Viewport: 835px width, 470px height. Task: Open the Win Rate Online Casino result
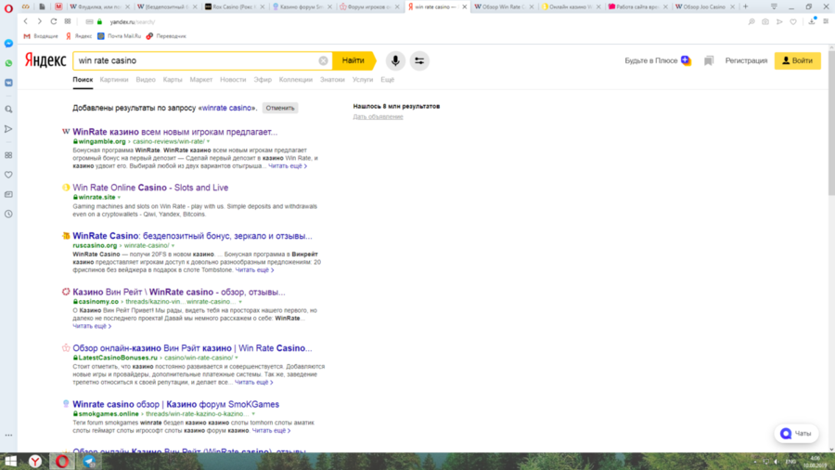point(150,188)
